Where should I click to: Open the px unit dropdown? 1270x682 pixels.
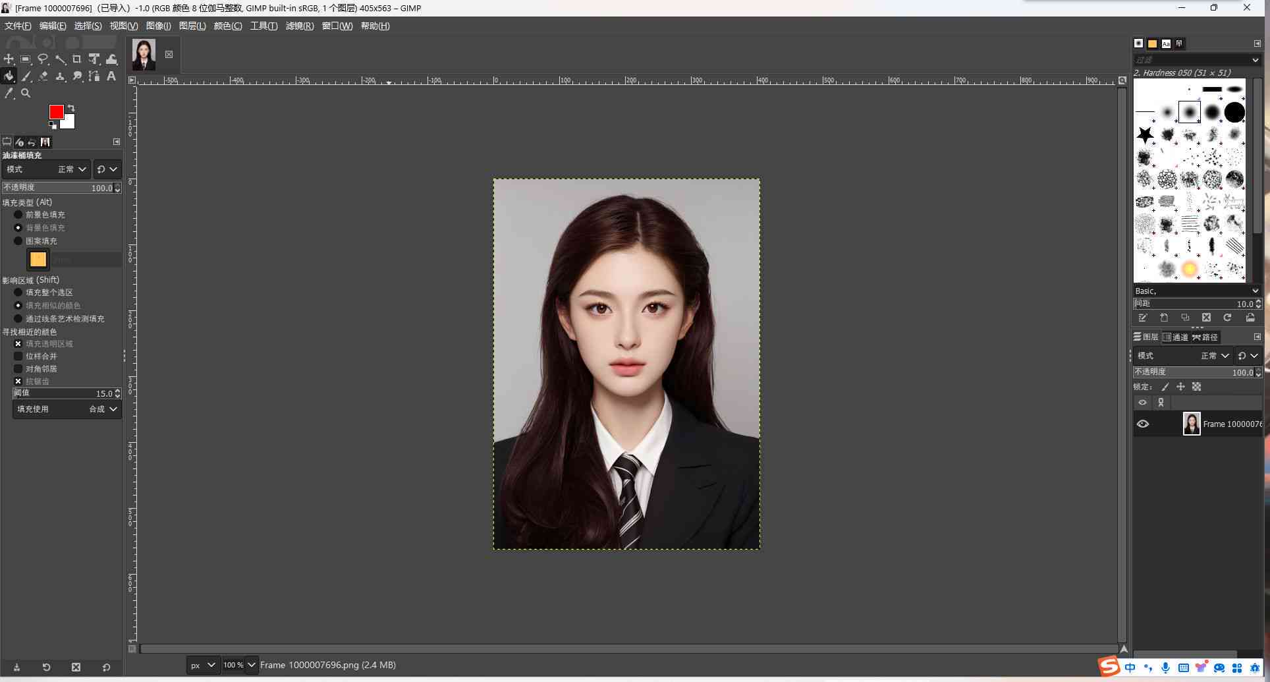click(203, 666)
